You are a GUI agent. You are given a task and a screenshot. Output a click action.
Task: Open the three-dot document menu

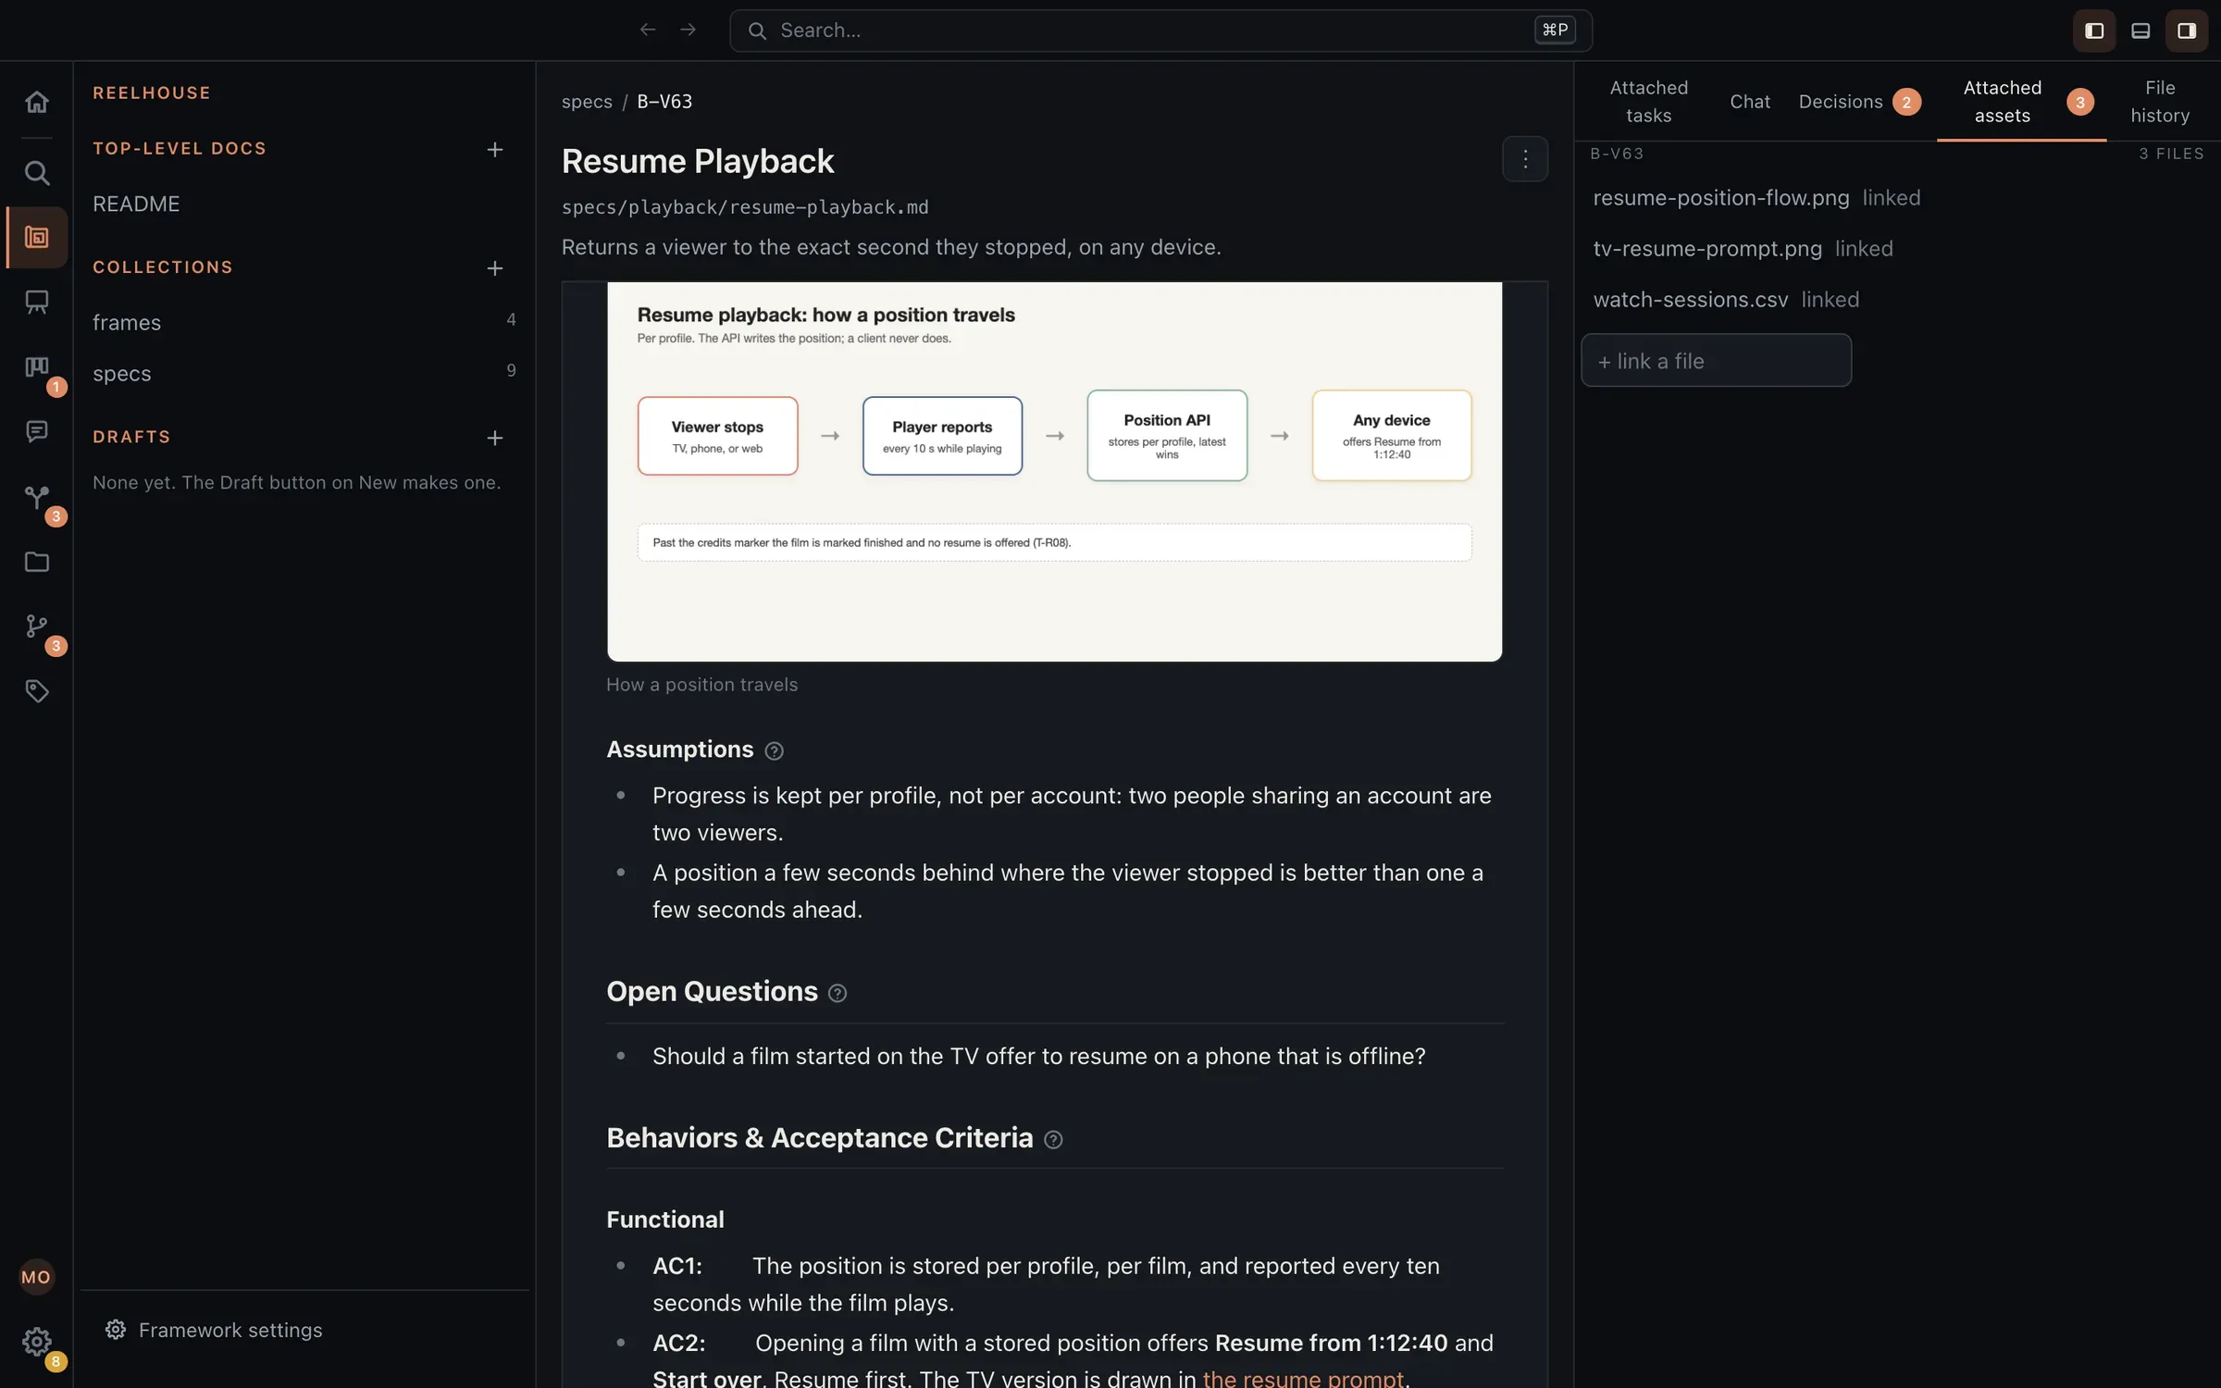point(1525,159)
